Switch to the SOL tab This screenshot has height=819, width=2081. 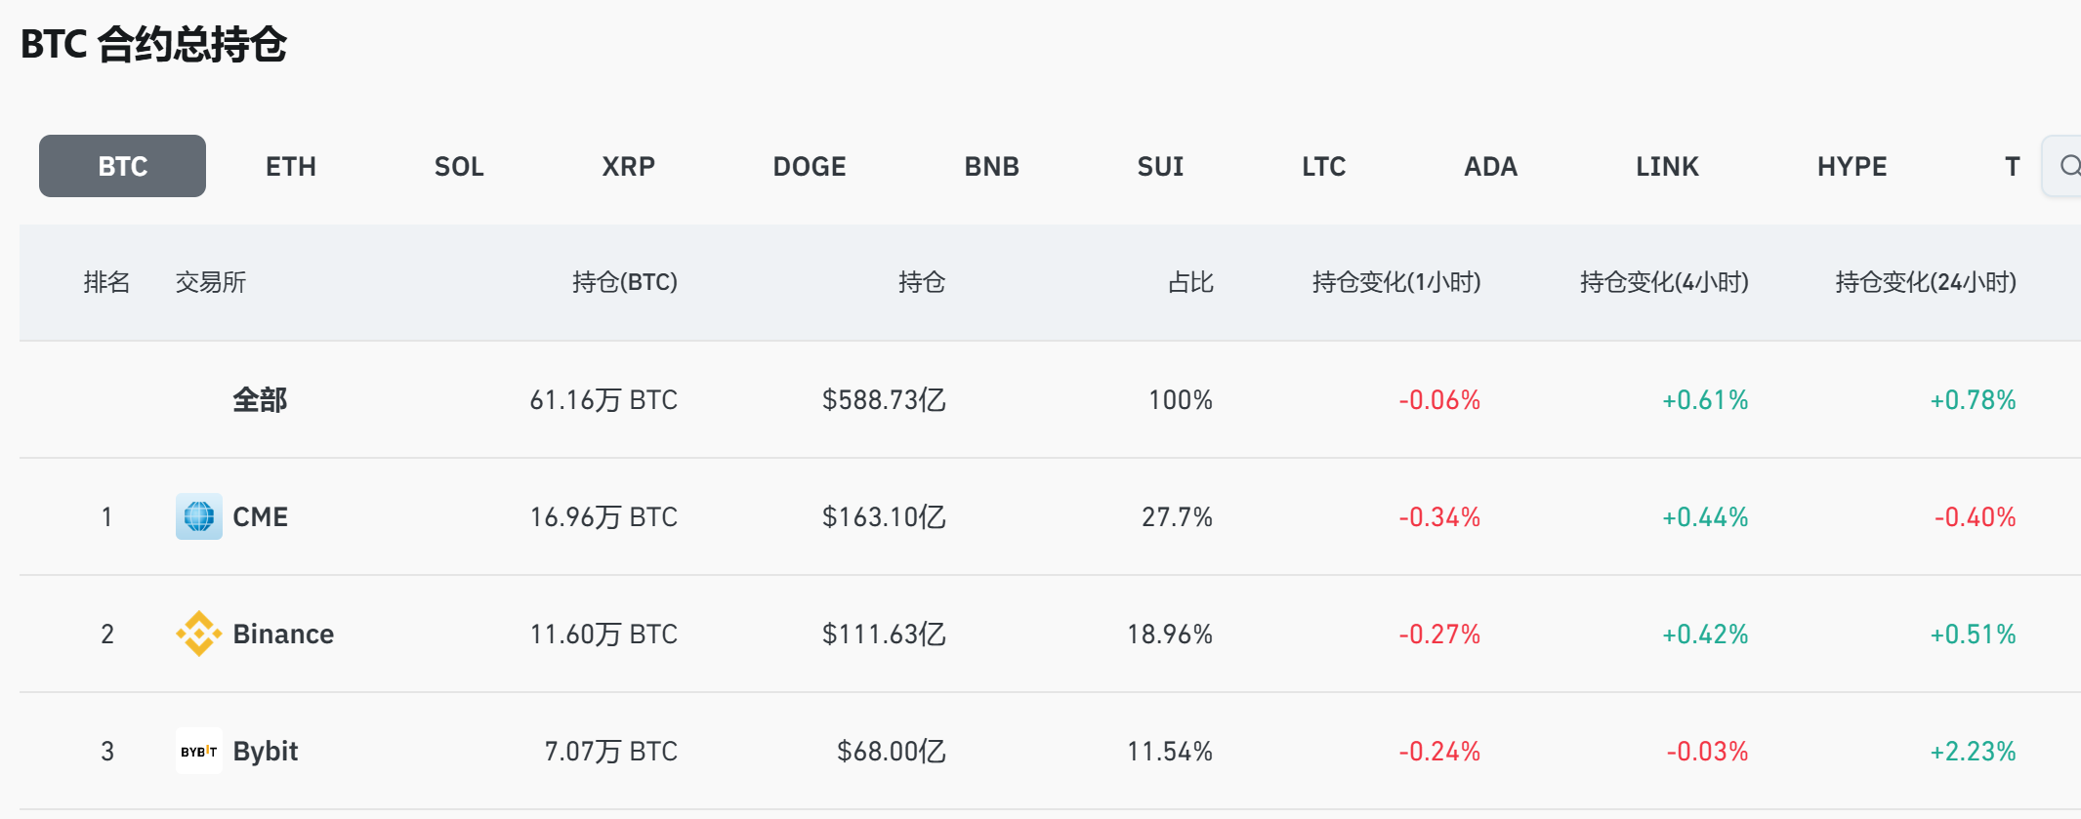[459, 166]
